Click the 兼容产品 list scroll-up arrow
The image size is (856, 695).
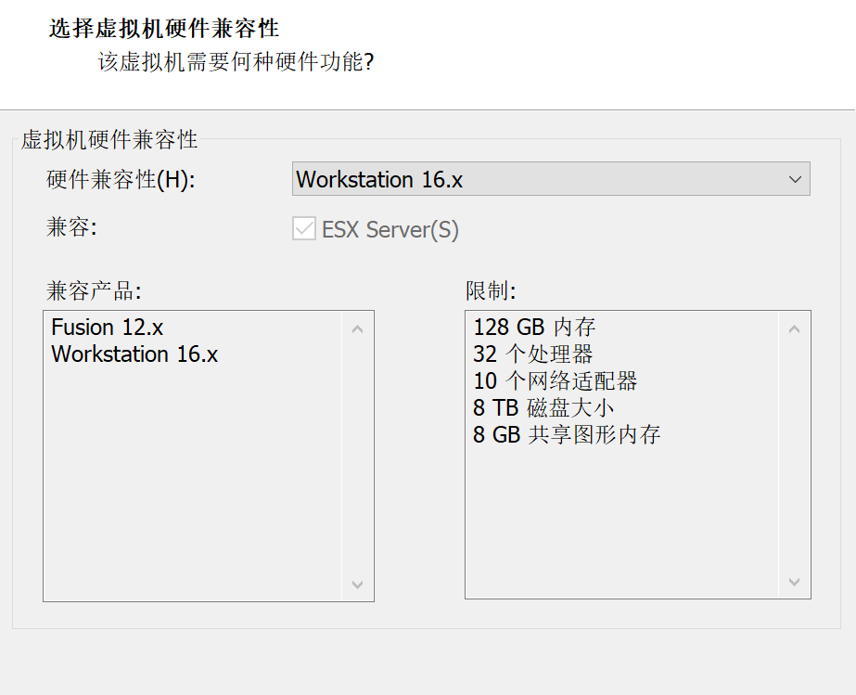(x=358, y=328)
